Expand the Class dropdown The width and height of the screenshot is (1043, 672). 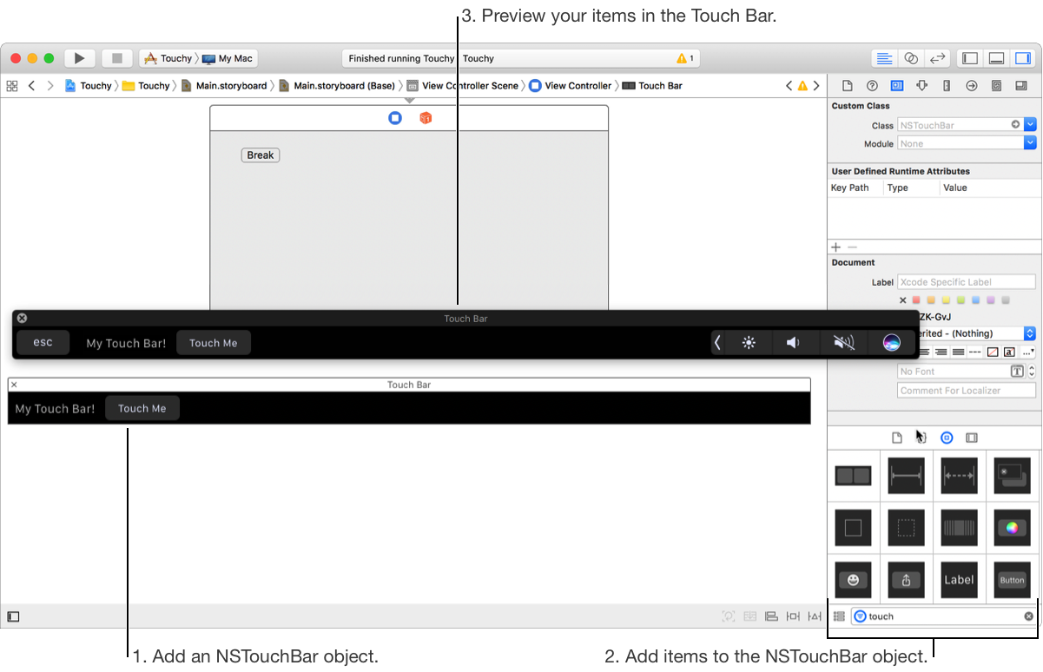coord(1030,125)
